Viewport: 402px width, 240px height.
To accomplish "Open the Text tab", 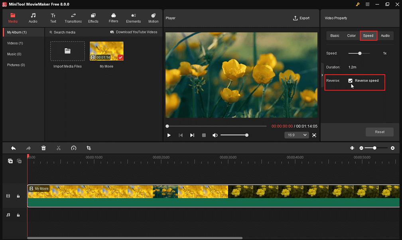I will click(x=53, y=18).
